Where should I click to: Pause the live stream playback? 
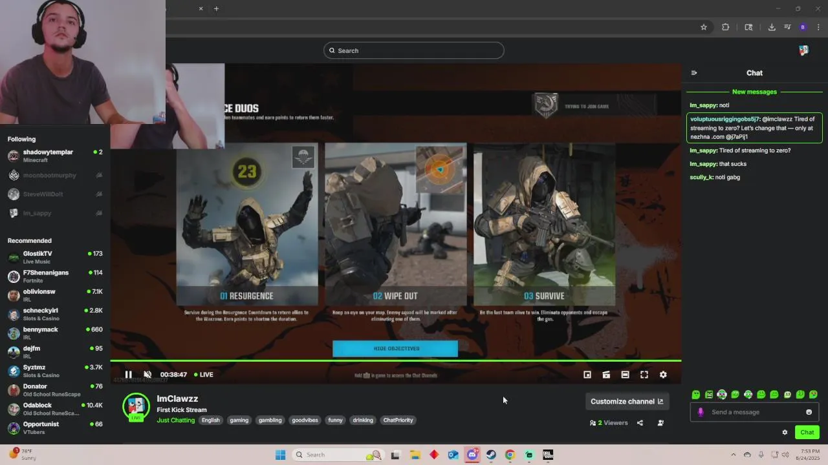[128, 375]
